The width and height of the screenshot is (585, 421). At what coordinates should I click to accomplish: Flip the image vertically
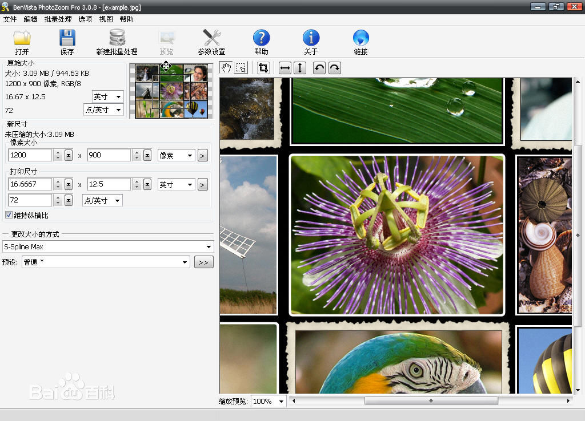tap(299, 68)
